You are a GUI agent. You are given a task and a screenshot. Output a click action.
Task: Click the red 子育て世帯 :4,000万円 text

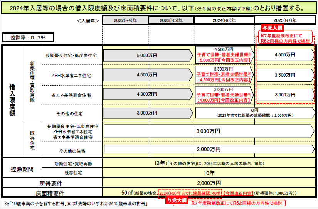[224, 98]
